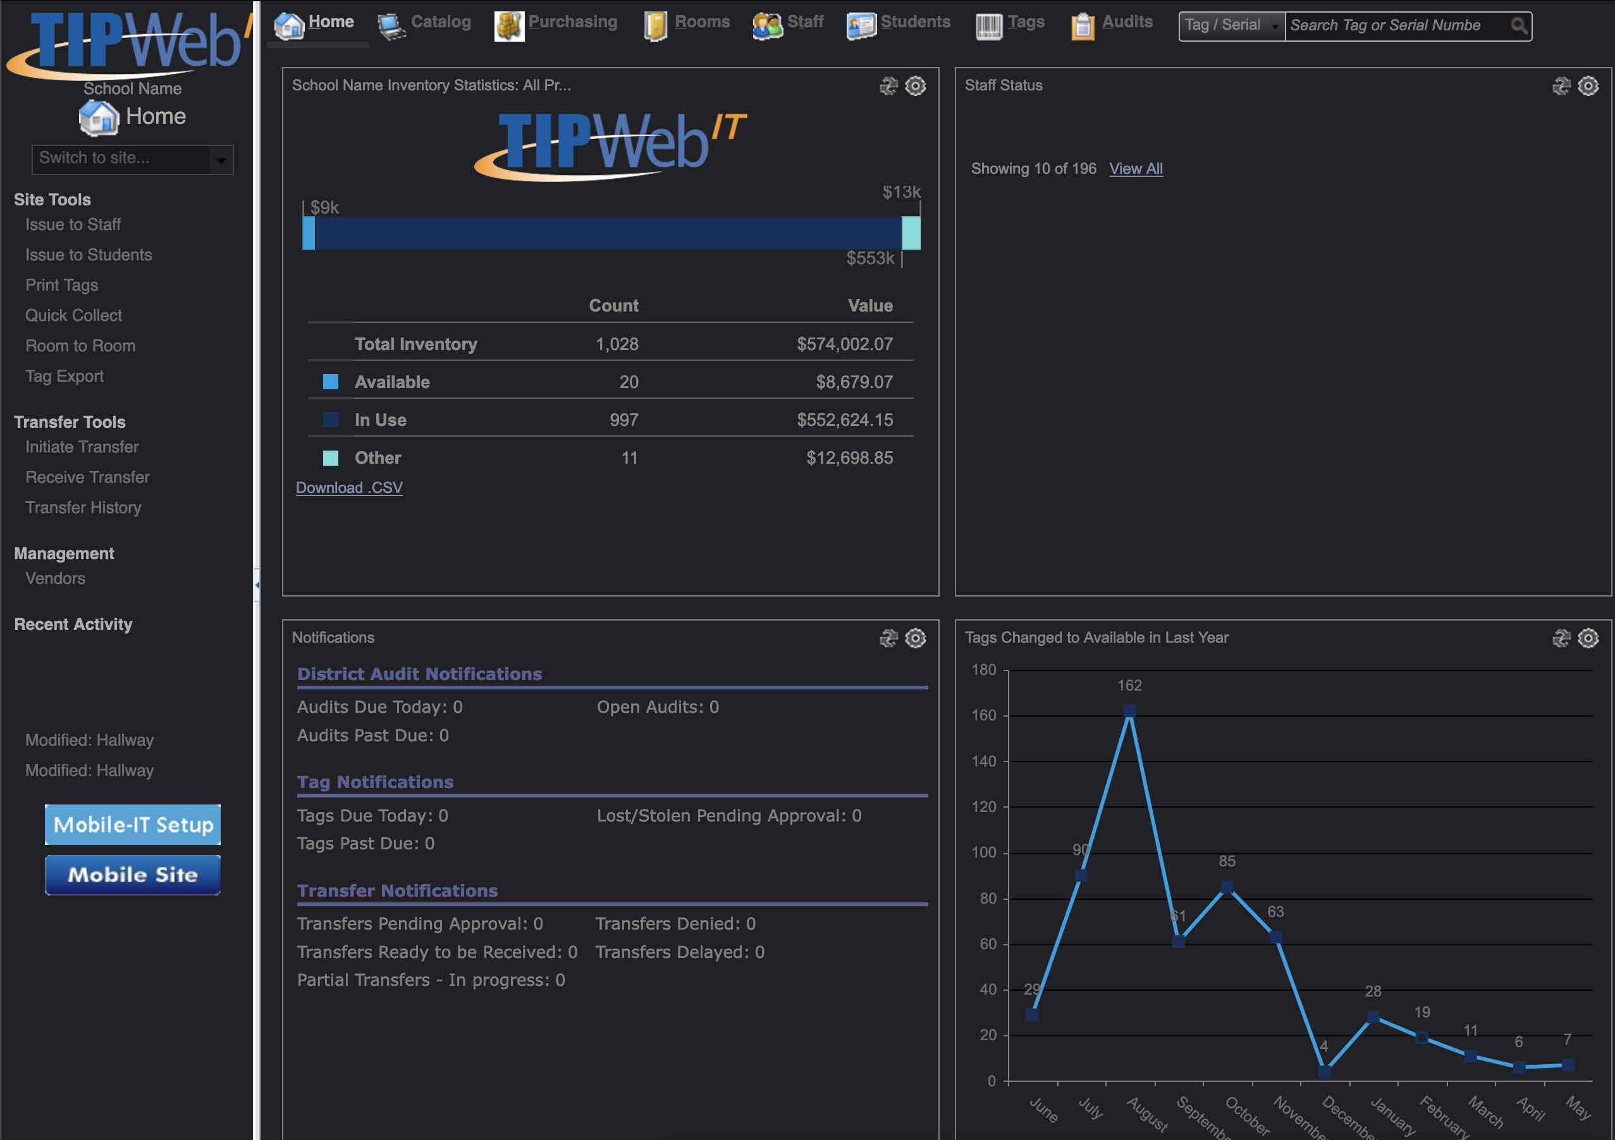Click the Rooms door icon
This screenshot has width=1615, height=1140.
pos(655,27)
